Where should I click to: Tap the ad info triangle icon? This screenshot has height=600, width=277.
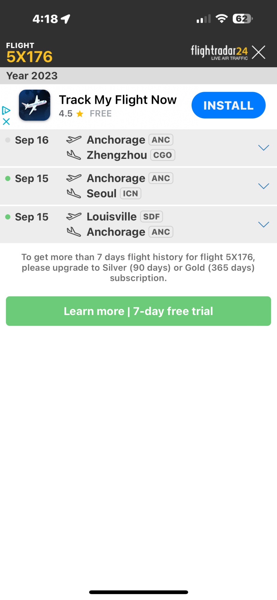click(x=6, y=110)
